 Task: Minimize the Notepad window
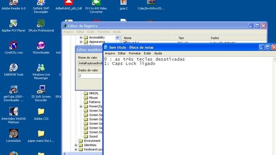[x=262, y=47]
